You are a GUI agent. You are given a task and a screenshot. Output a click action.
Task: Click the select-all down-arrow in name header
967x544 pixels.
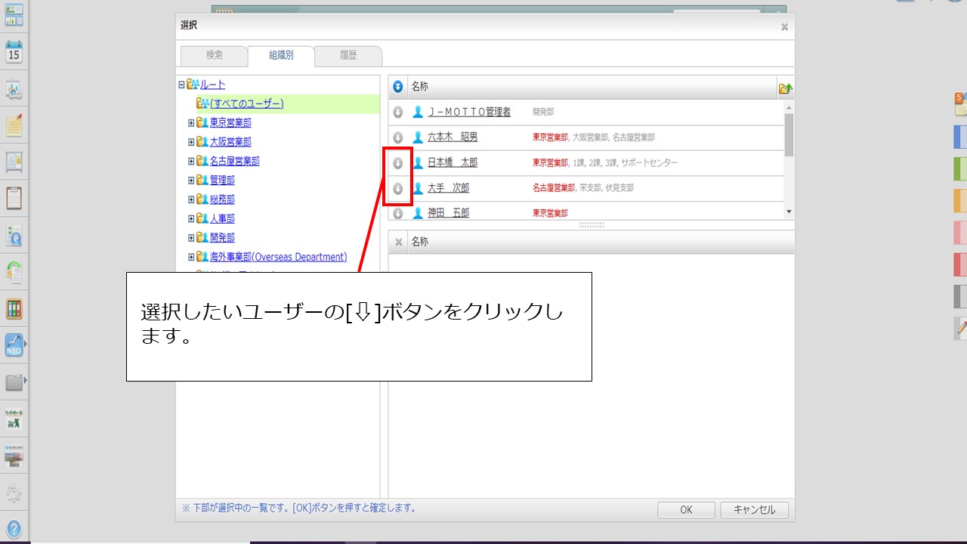pyautogui.click(x=398, y=88)
